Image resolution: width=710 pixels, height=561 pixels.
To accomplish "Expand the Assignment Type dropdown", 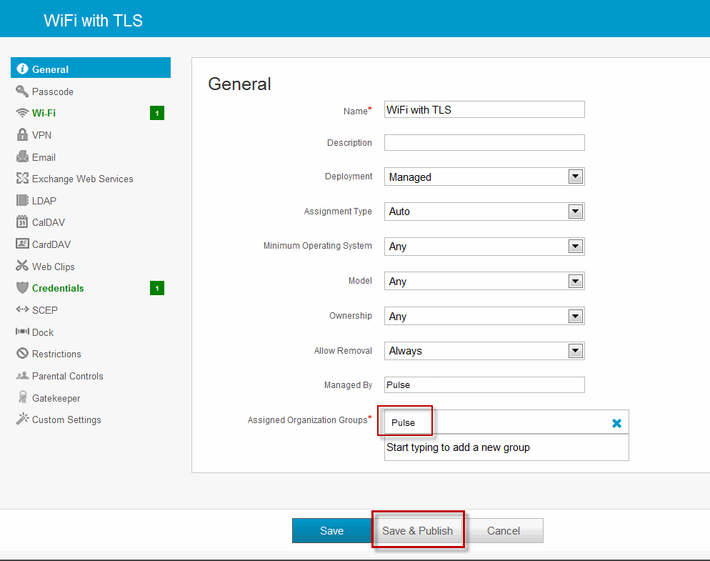I will [x=575, y=212].
